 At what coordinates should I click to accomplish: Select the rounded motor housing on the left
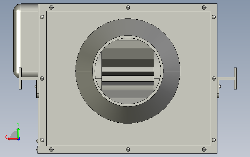click(x=26, y=41)
